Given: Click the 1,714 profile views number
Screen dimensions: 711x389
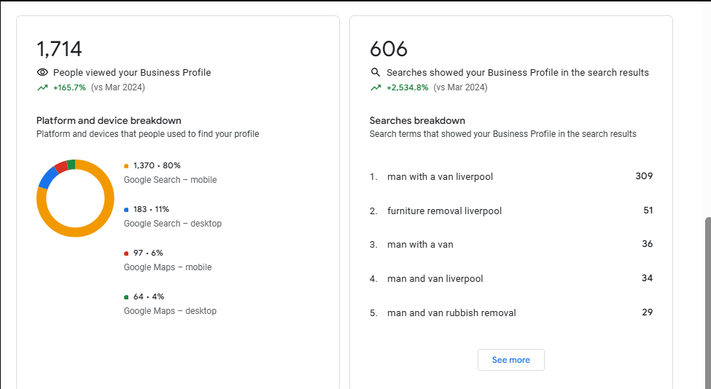Looking at the screenshot, I should [59, 50].
